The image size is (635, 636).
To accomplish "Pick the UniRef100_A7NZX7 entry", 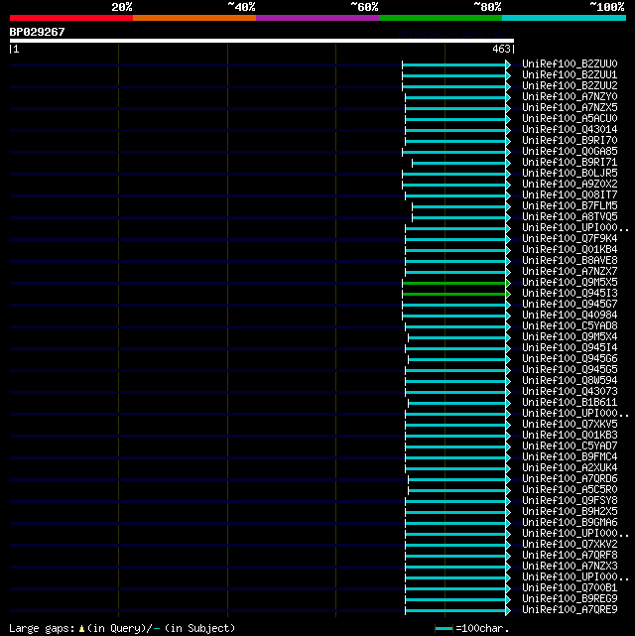I will click(570, 271).
